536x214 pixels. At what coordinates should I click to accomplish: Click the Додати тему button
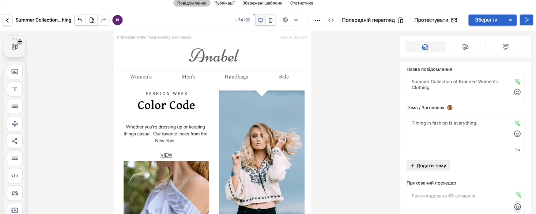click(x=428, y=166)
